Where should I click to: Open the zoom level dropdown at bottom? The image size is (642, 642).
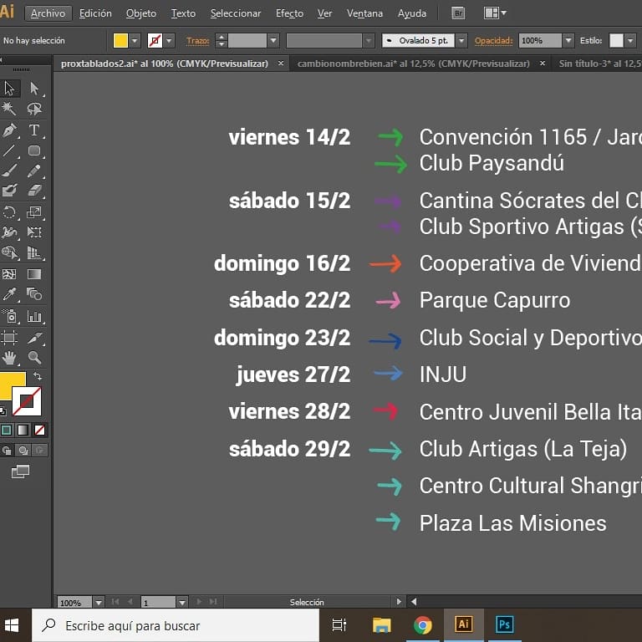pos(99,602)
